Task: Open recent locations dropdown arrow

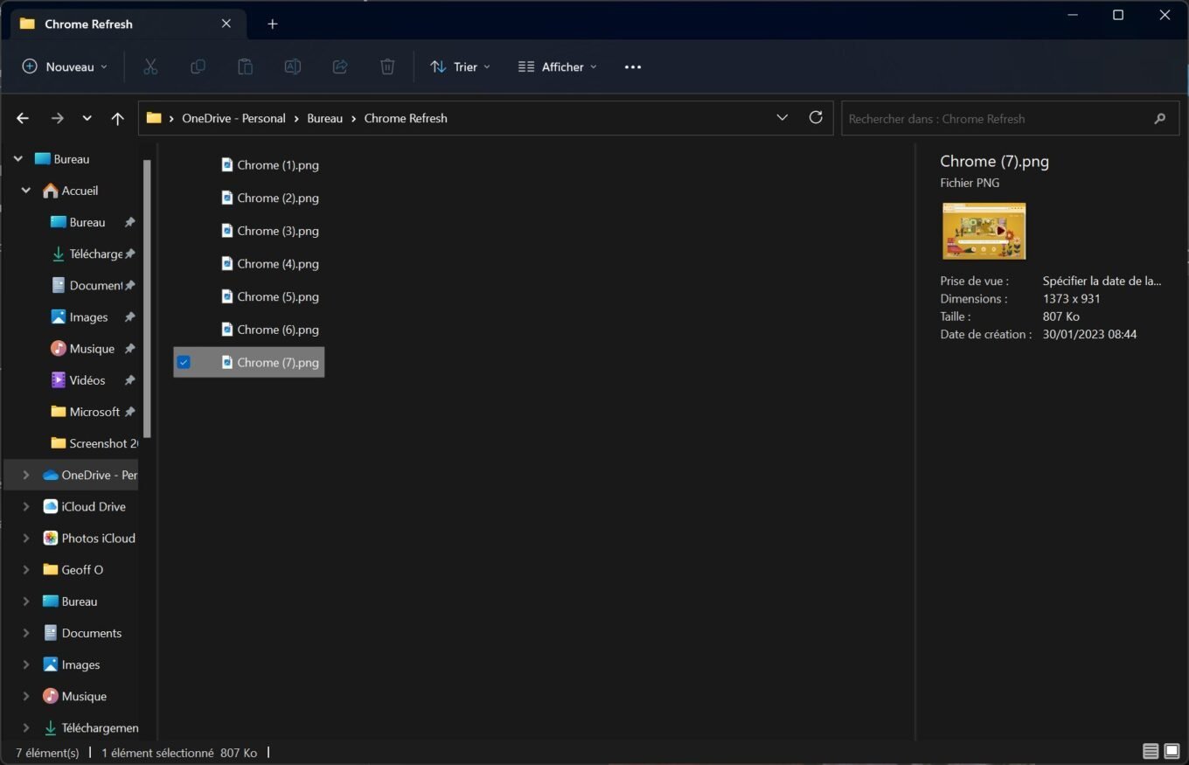Action: pyautogui.click(x=87, y=118)
